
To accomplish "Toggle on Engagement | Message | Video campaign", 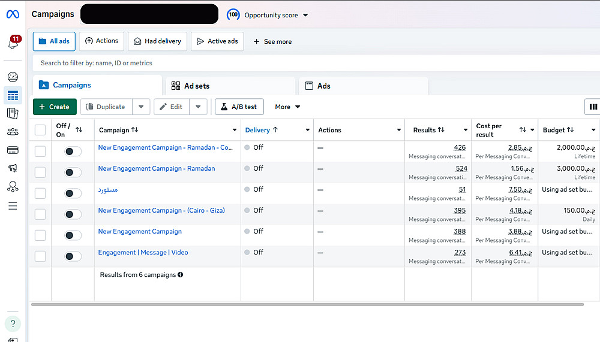I will (73, 256).
